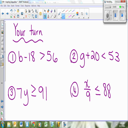Toggle the Pens tool

point(45,16)
